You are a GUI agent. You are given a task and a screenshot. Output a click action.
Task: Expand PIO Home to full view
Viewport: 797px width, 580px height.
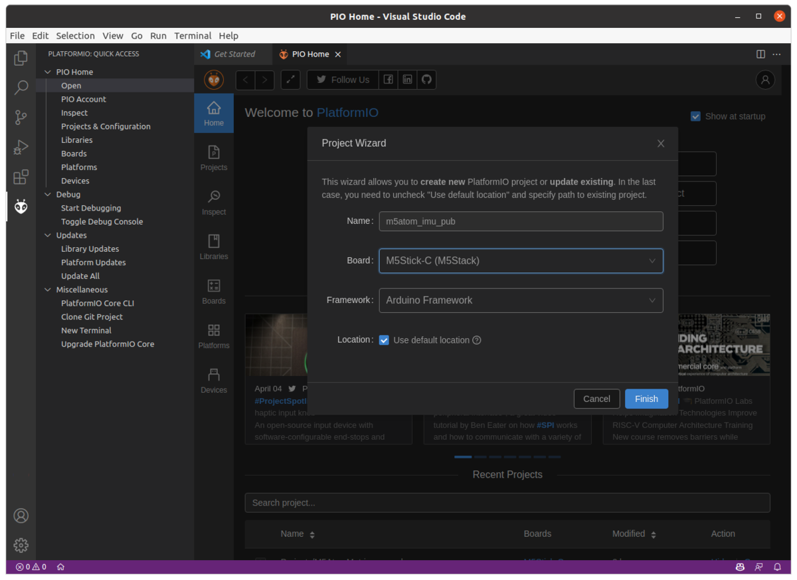290,80
